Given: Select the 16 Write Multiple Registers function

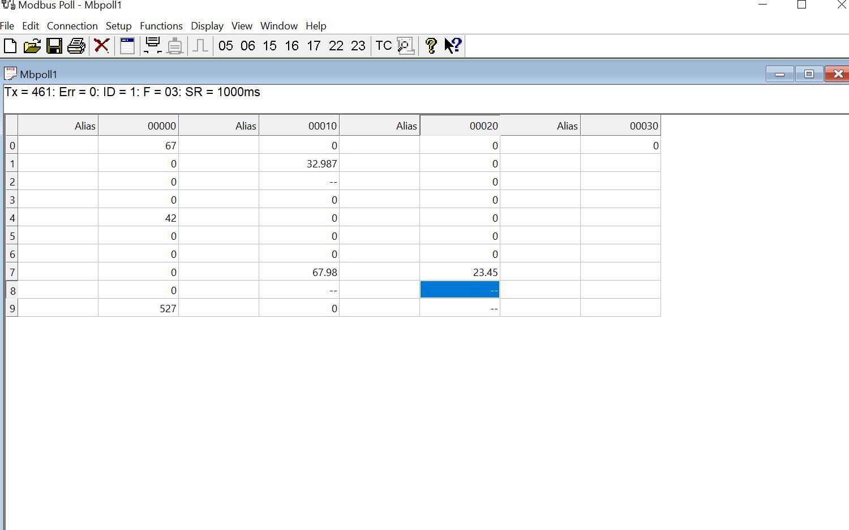Looking at the screenshot, I should tap(291, 46).
